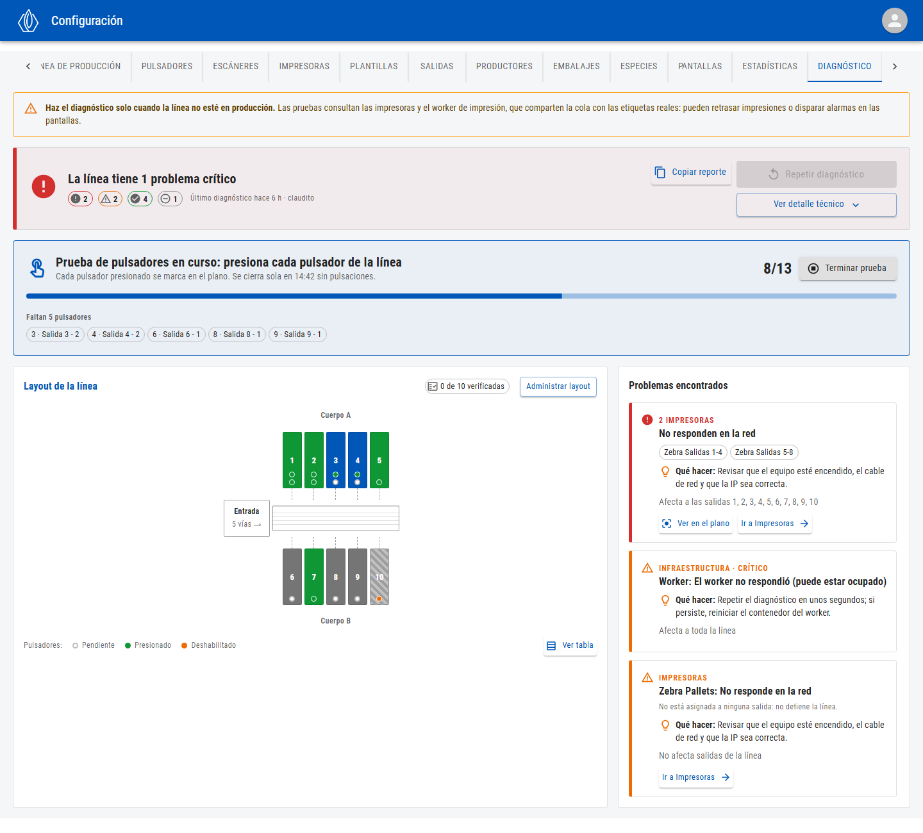Screen dimensions: 923x833
Task: Switch to the Impresoras tab
Action: [304, 66]
